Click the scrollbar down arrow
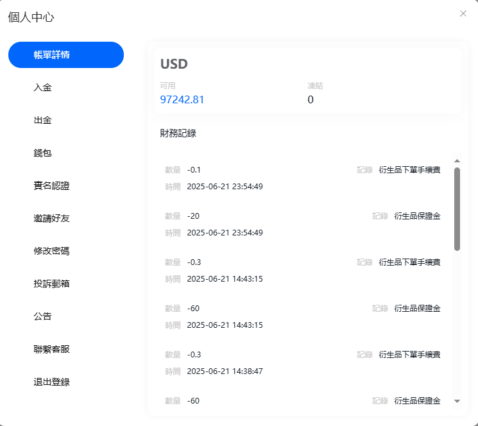Screen dimensions: 478x426 click(457, 401)
